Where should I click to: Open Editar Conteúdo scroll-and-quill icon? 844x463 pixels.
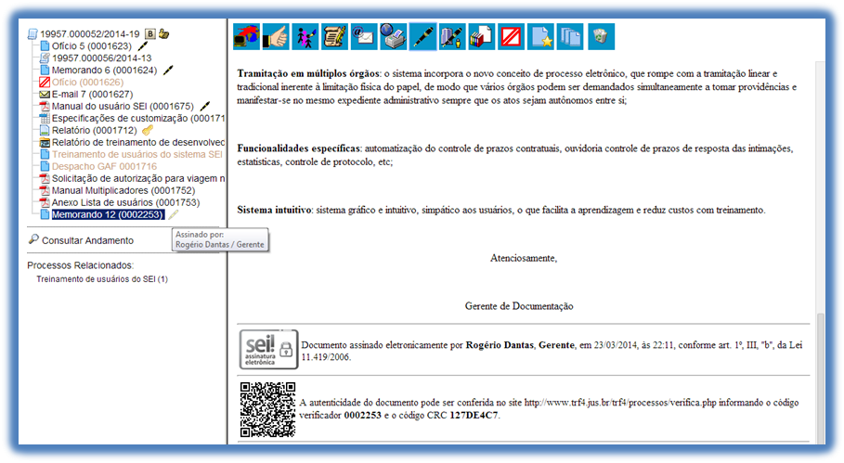(x=334, y=36)
